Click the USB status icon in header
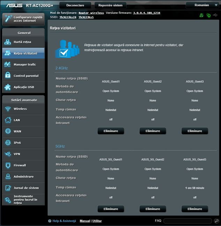This screenshot has height=226, width=221. 215,15
